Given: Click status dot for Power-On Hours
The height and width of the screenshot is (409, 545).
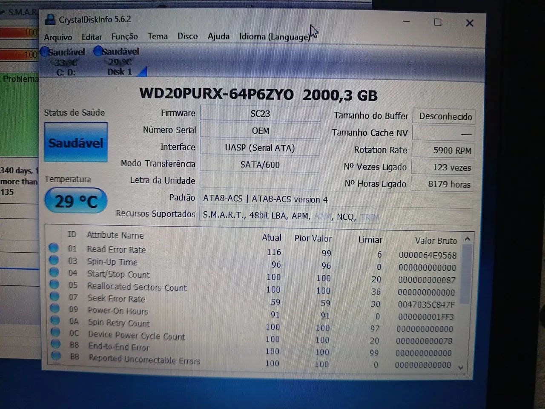Looking at the screenshot, I should point(55,308).
